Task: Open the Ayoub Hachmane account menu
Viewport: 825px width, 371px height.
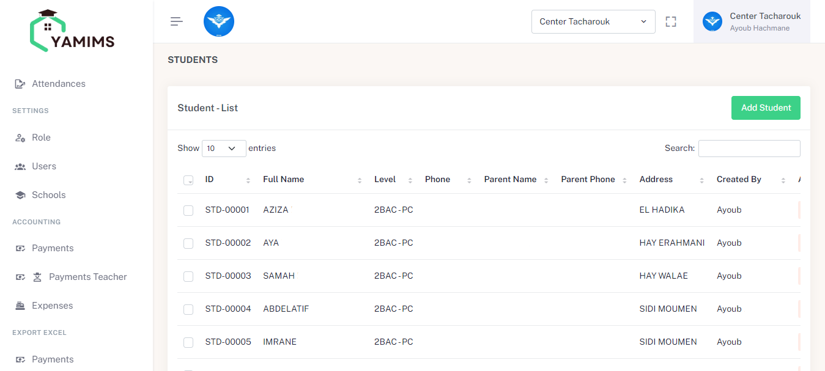Action: click(752, 21)
